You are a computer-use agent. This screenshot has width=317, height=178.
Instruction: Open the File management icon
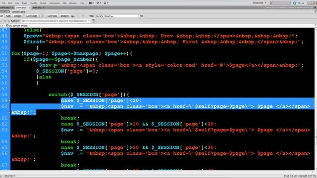(x=142, y=16)
